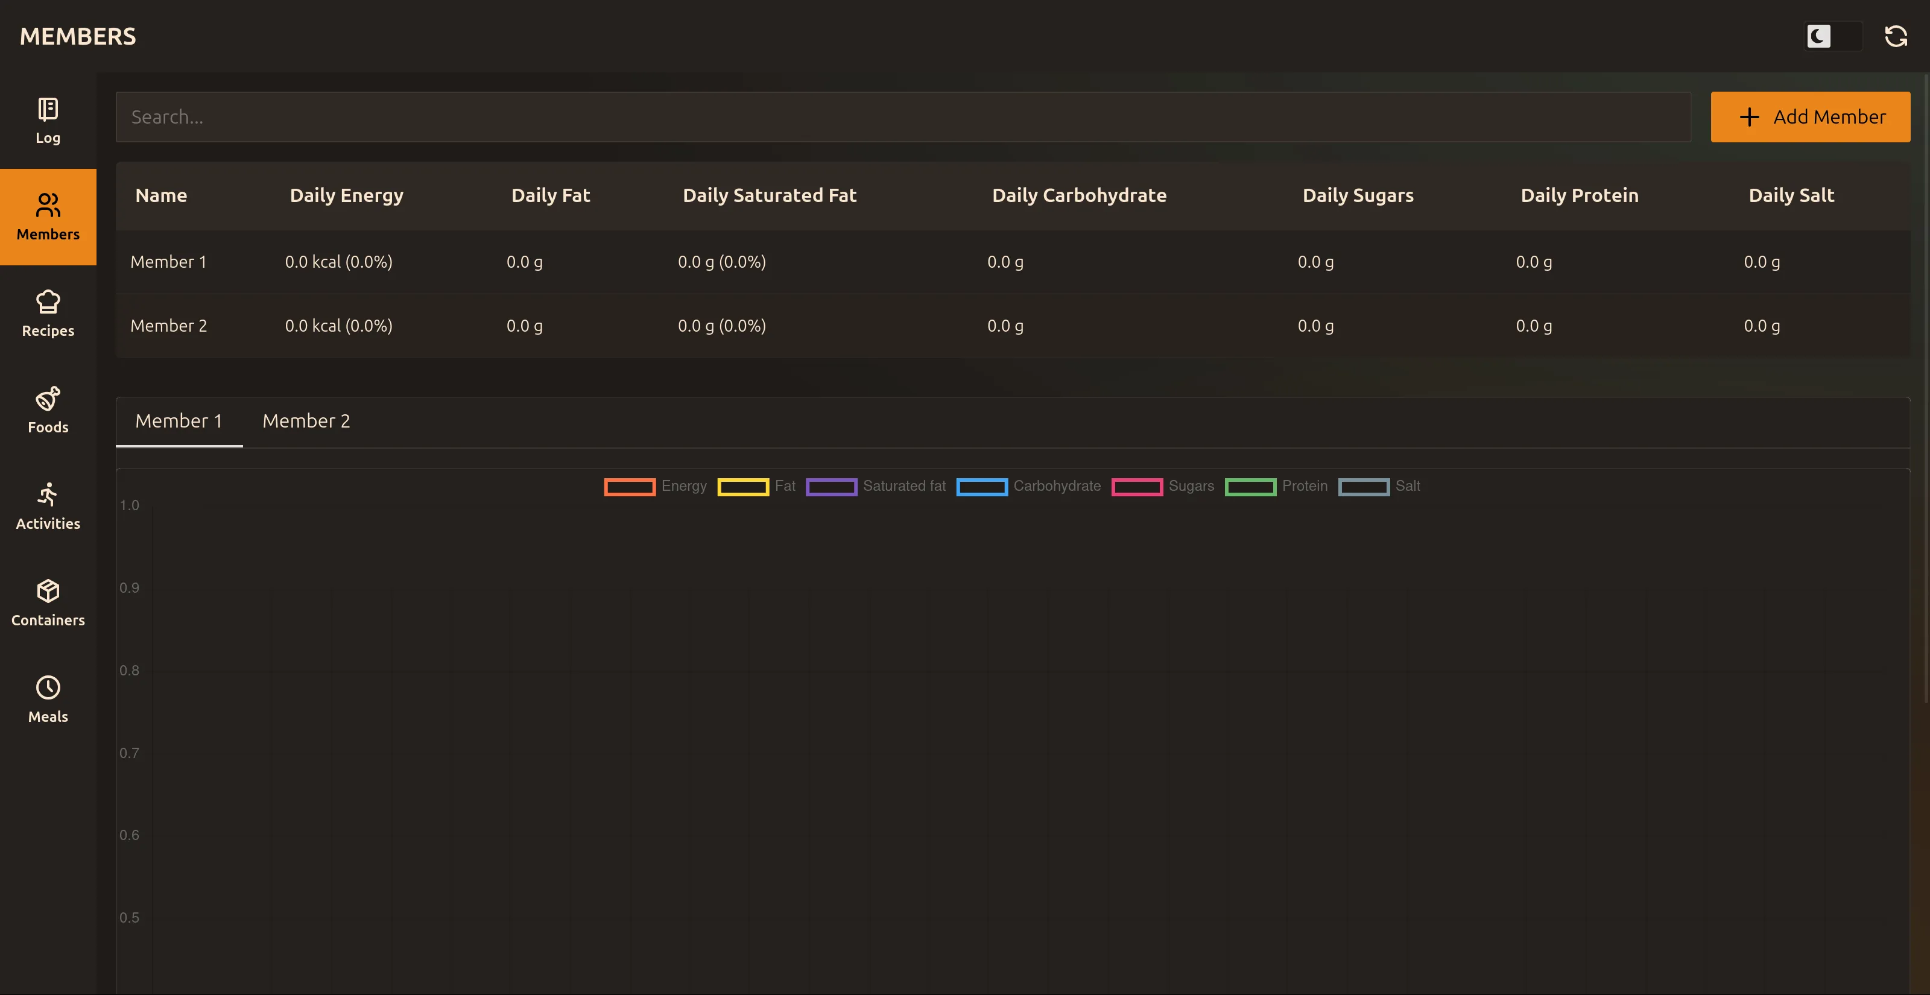The width and height of the screenshot is (1930, 995).
Task: Open Recipes chef hat icon
Action: [48, 302]
